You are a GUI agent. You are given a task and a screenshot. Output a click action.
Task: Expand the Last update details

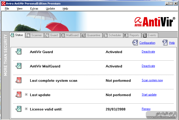point(26,95)
